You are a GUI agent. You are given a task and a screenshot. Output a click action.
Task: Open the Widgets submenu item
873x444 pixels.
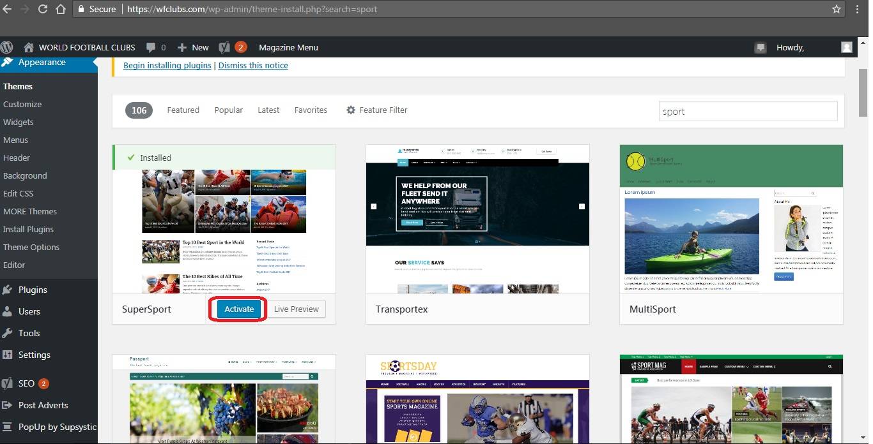[x=19, y=122]
